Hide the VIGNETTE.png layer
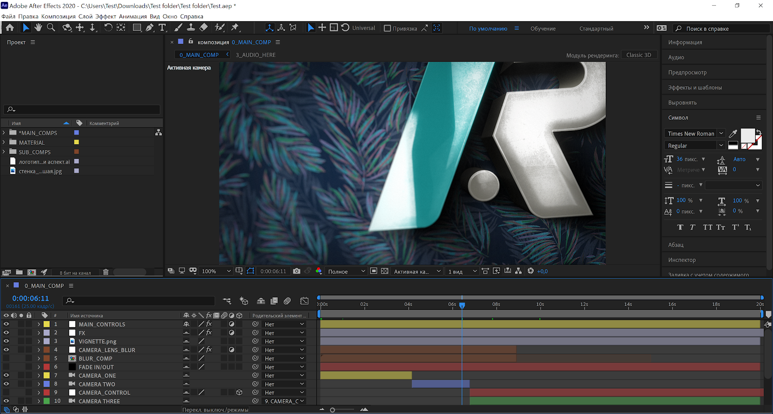The width and height of the screenshot is (773, 414). tap(6, 341)
